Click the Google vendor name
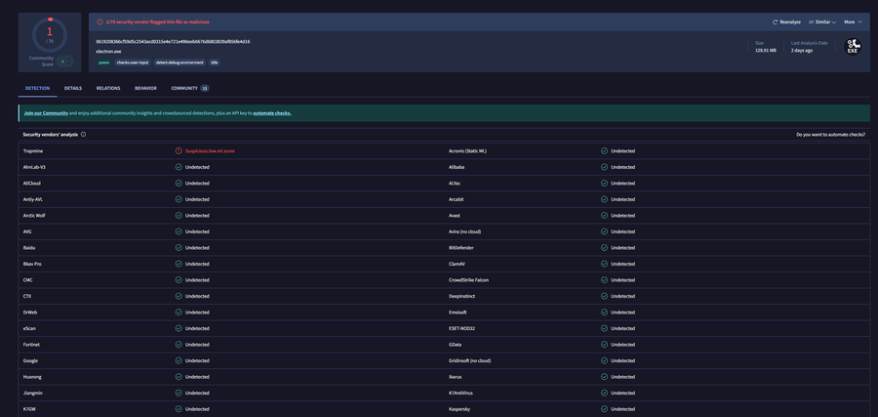The width and height of the screenshot is (878, 417). click(31, 361)
